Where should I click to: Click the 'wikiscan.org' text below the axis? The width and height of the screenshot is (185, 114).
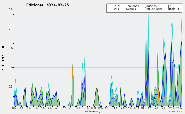tap(92, 111)
